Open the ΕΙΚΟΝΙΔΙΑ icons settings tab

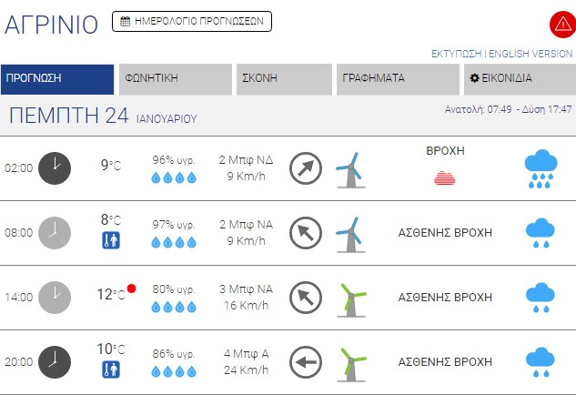point(520,79)
